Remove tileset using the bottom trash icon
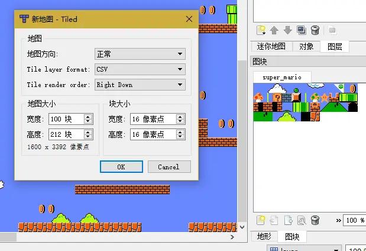This screenshot has height=251, width=366. [x=315, y=220]
